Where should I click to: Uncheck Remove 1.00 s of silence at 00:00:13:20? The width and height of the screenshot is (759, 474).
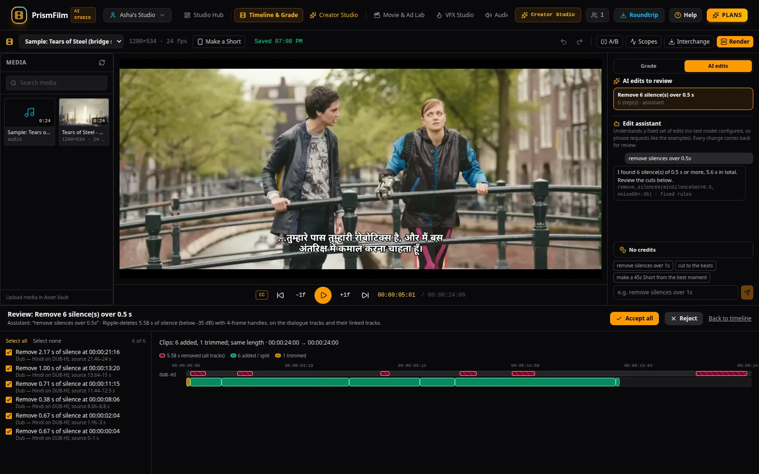(x=9, y=368)
